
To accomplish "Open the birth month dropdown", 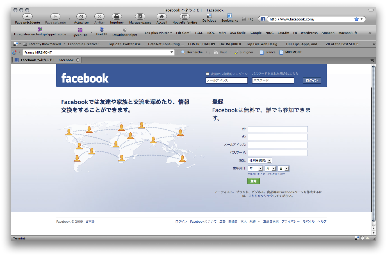I will (270, 169).
